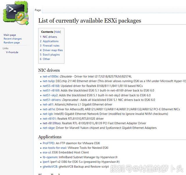This screenshot has width=186, height=175.
Task: Click the 'NIC drivers' section heading
Action: [x=49, y=70]
